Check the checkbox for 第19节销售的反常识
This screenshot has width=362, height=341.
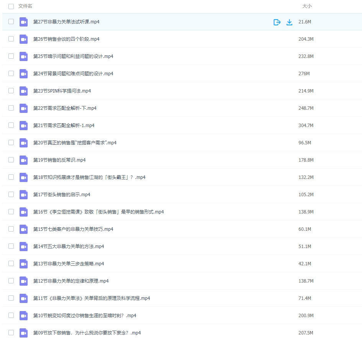coord(11,160)
